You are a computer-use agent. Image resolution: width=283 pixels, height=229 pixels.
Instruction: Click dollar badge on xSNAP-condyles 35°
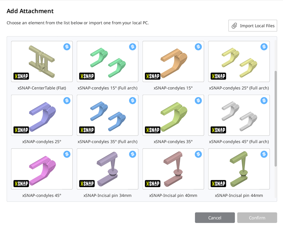[x=198, y=100]
